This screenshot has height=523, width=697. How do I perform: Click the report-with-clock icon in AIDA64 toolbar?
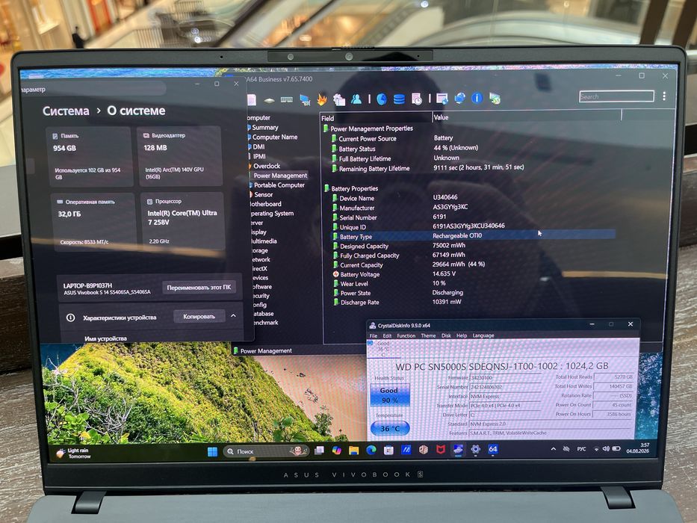coord(417,99)
